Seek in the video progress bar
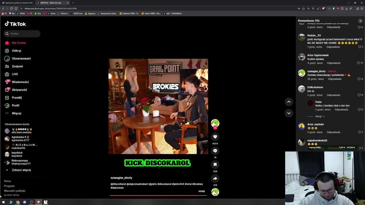 (x=158, y=195)
